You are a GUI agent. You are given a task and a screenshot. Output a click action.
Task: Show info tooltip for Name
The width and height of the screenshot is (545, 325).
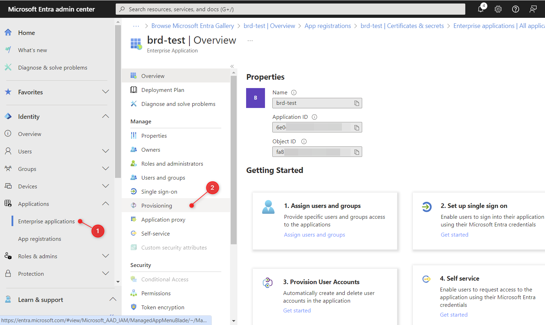tap(294, 93)
